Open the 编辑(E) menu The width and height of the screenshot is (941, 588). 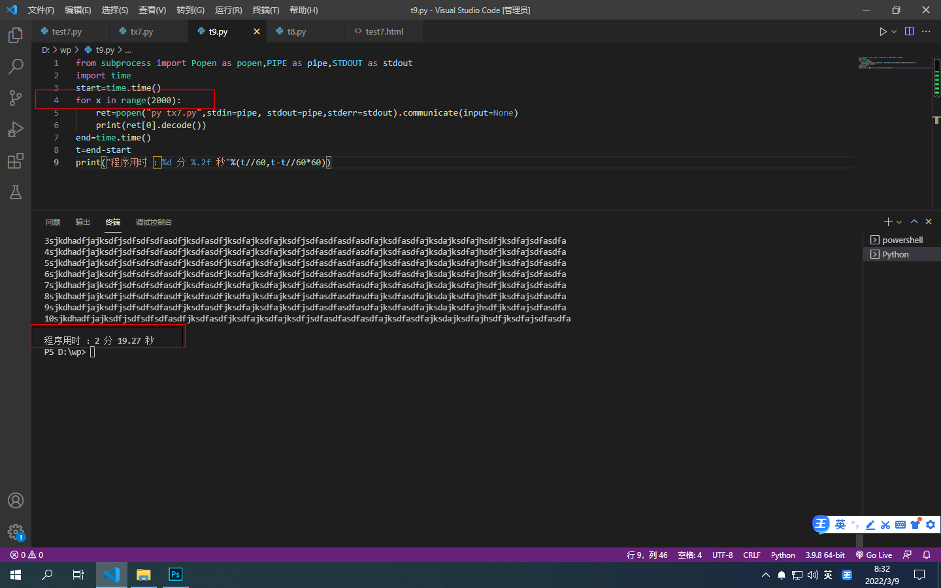click(78, 10)
